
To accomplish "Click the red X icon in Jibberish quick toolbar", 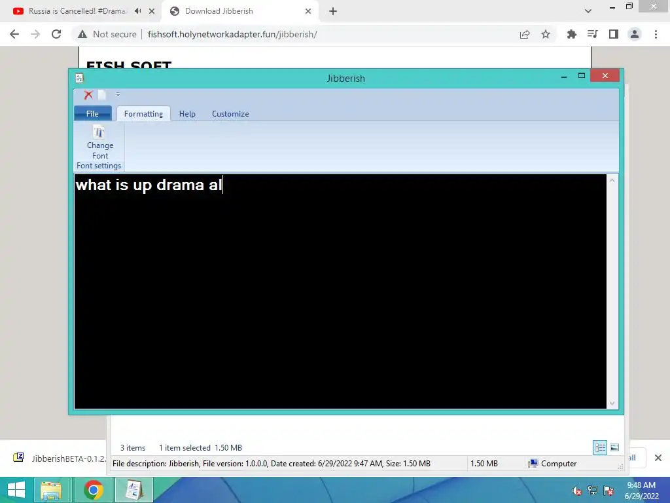I will point(88,95).
